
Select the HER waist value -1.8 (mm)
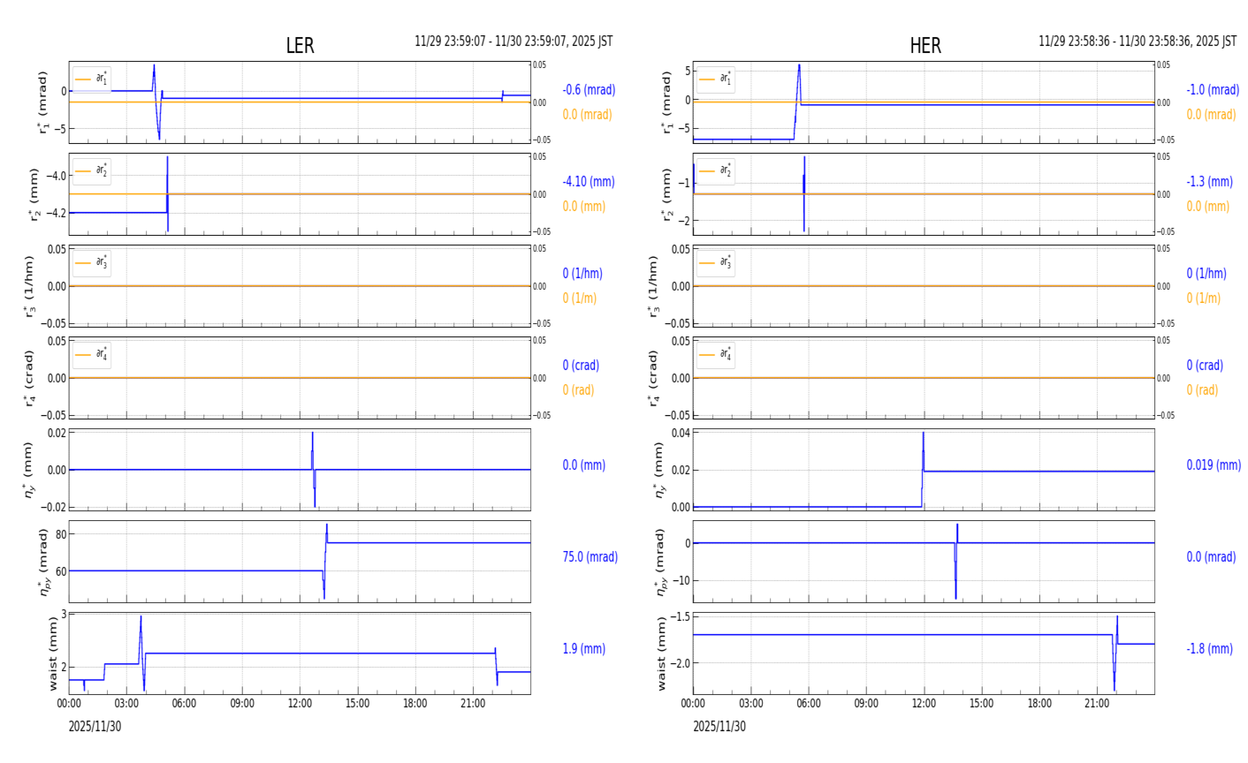1209,649
